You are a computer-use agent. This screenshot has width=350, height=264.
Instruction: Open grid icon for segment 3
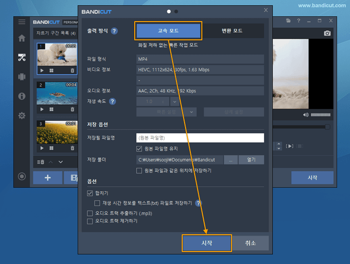point(51,148)
